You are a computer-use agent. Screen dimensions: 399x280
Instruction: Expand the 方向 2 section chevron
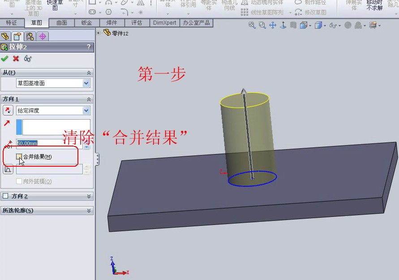(x=89, y=196)
